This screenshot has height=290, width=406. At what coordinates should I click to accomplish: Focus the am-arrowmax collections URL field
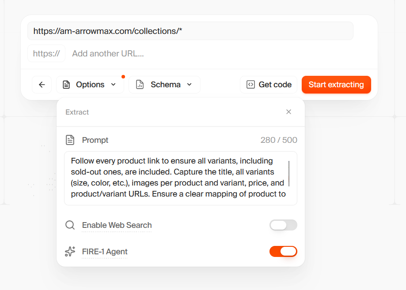point(190,31)
